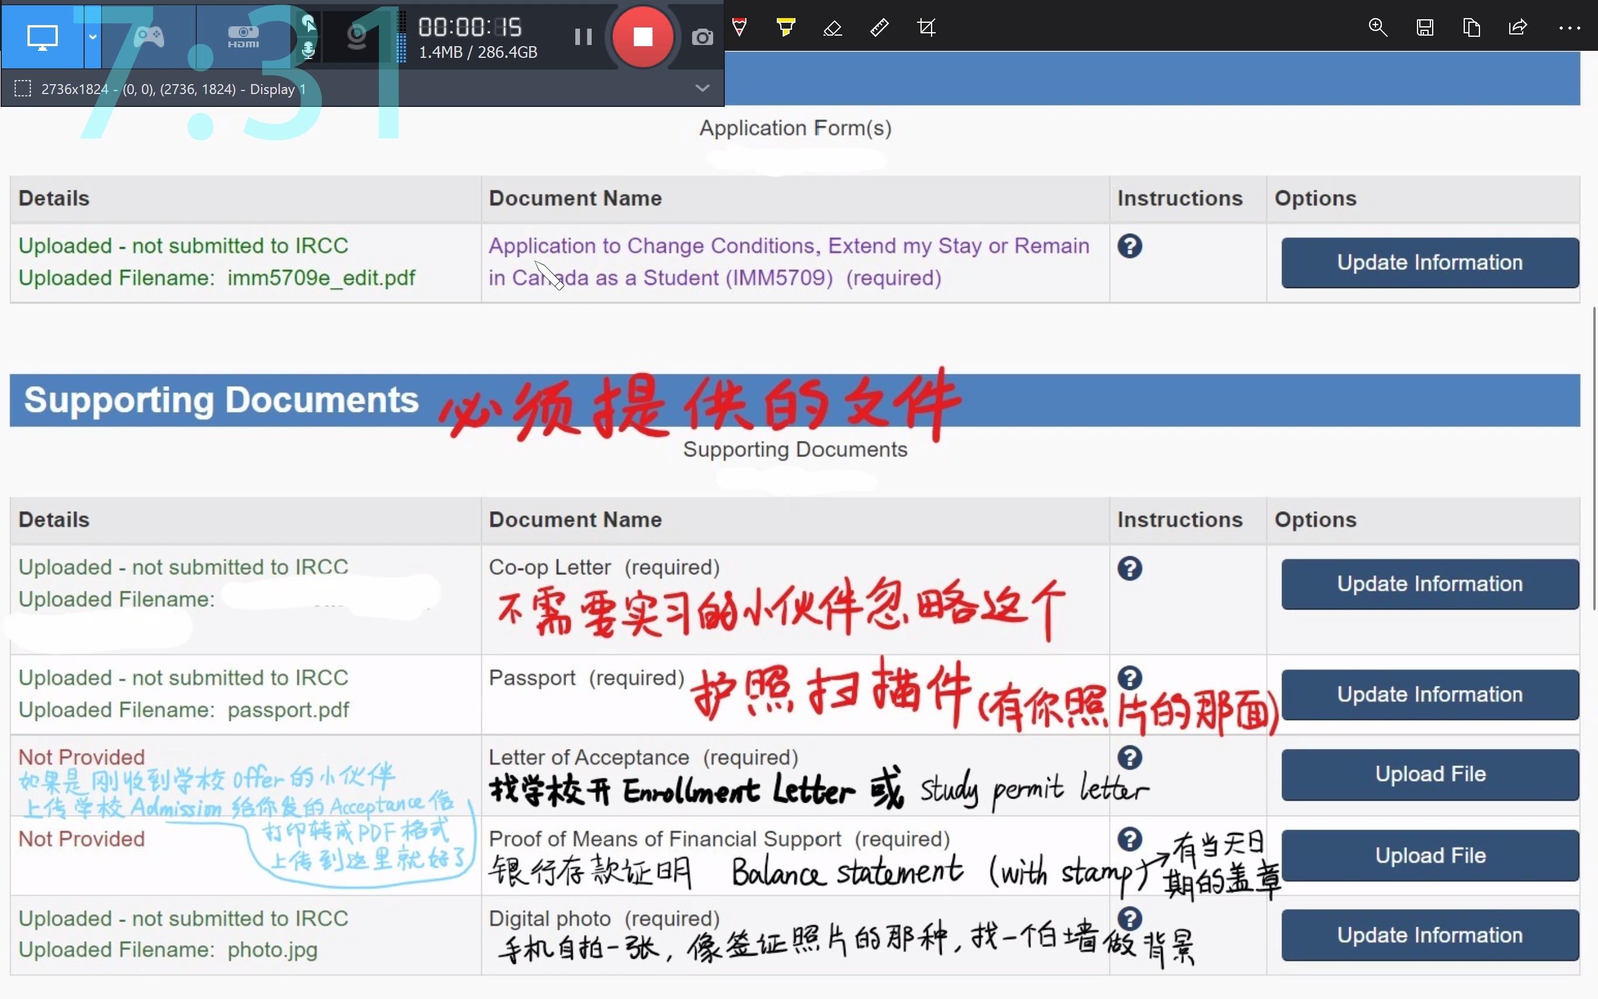Select screen recording mode monitor icon
This screenshot has width=1598, height=999.
[x=42, y=36]
